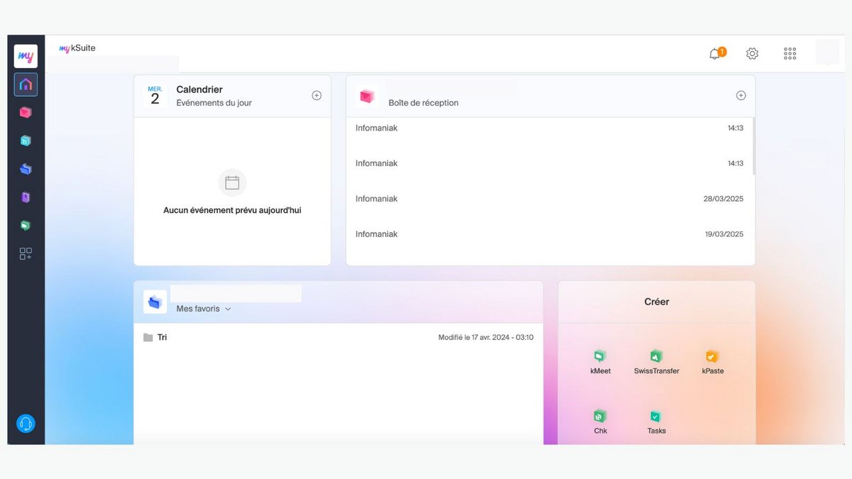The height and width of the screenshot is (479, 852).
Task: Add a new calendar event with plus icon
Action: [x=317, y=95]
